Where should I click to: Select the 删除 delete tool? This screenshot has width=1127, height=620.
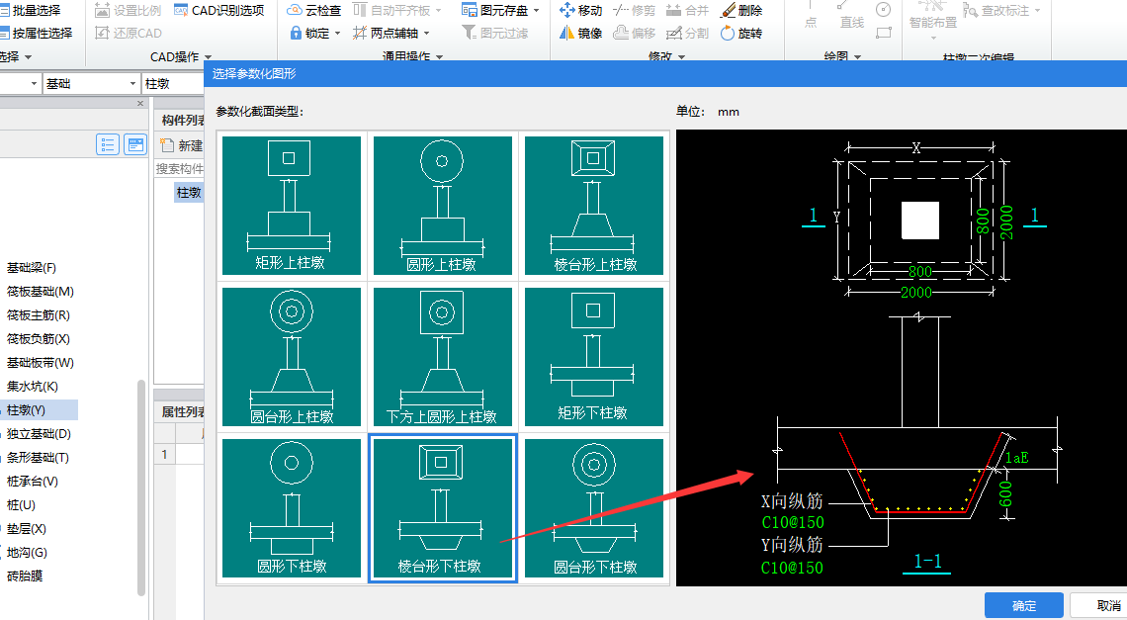[741, 10]
